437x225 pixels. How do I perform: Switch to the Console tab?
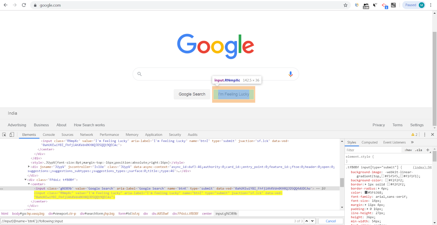[49, 135]
